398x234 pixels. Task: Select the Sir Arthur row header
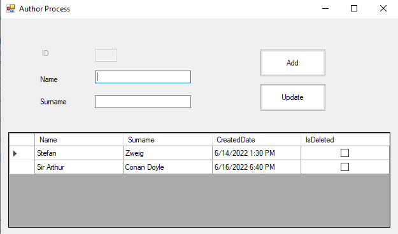(x=22, y=167)
